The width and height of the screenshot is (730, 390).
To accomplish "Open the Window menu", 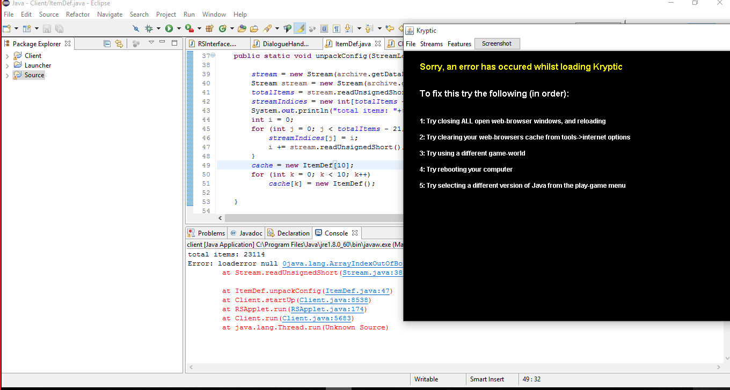I will point(214,14).
